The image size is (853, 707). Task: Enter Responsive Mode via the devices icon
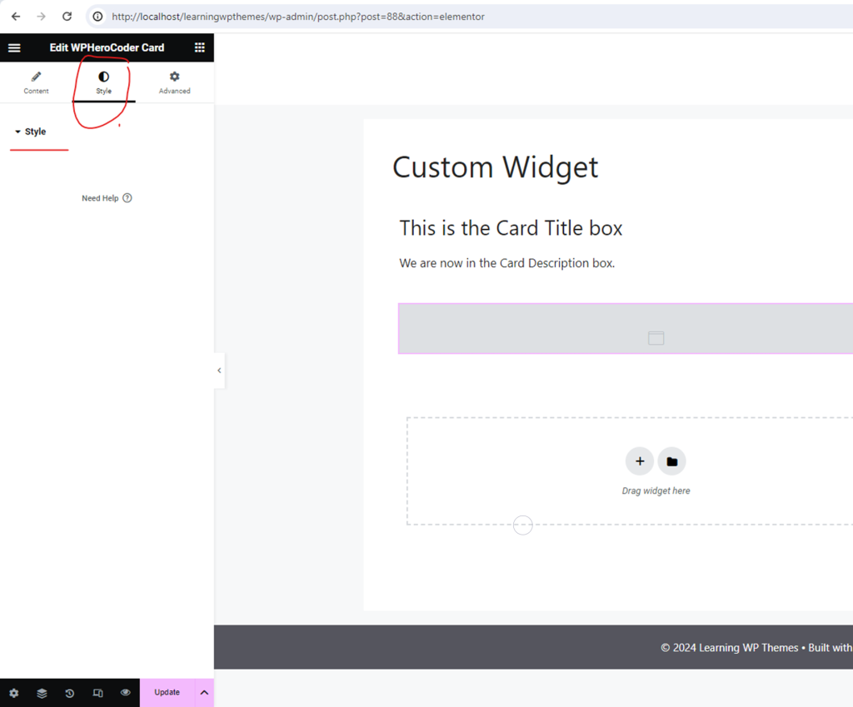pyautogui.click(x=97, y=692)
